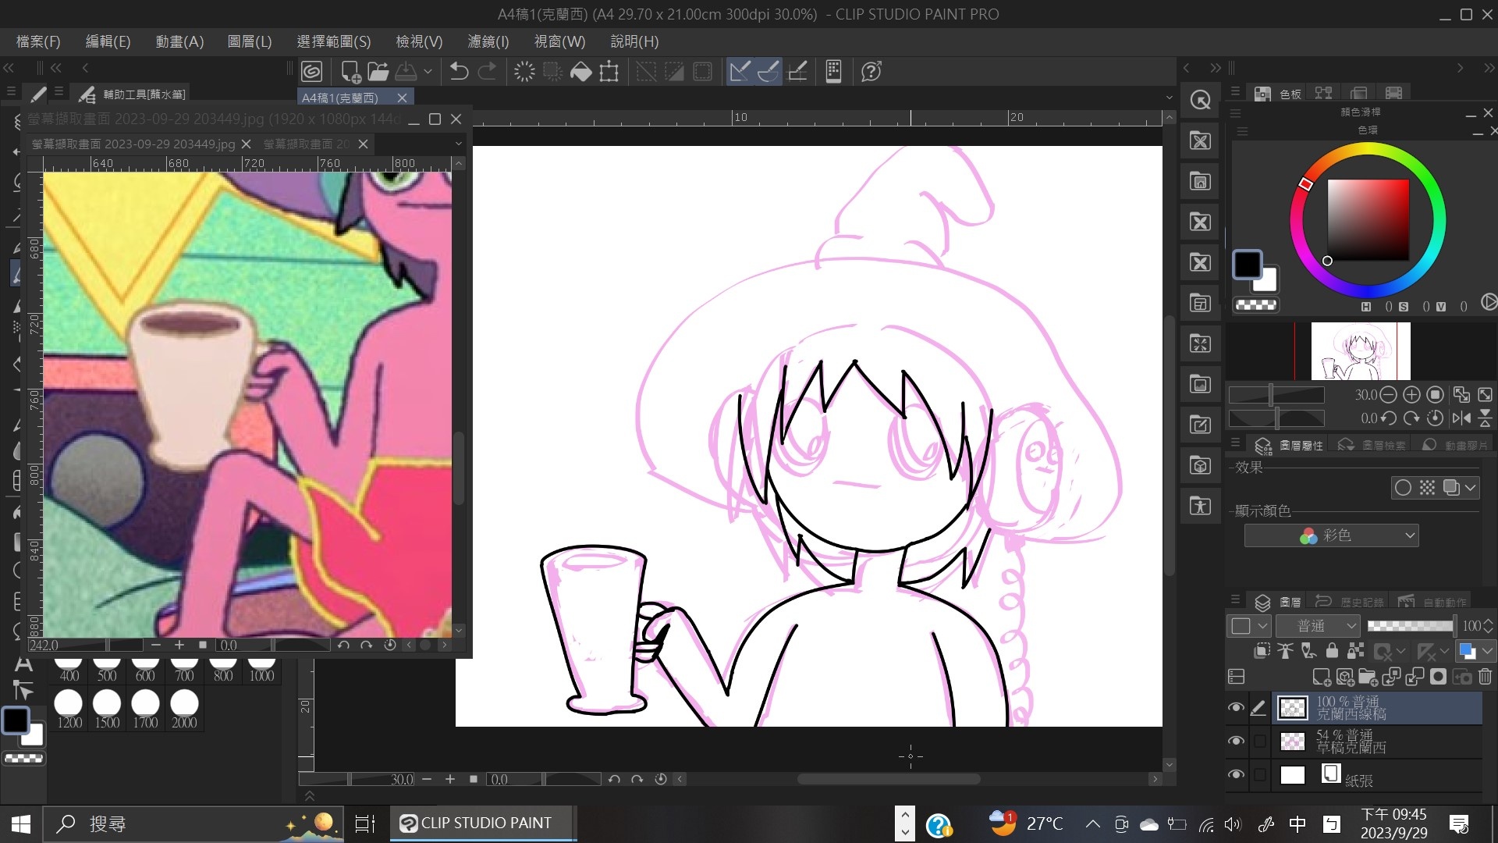The height and width of the screenshot is (843, 1498).
Task: Click navigator flip horizontal button
Action: pos(1461,418)
